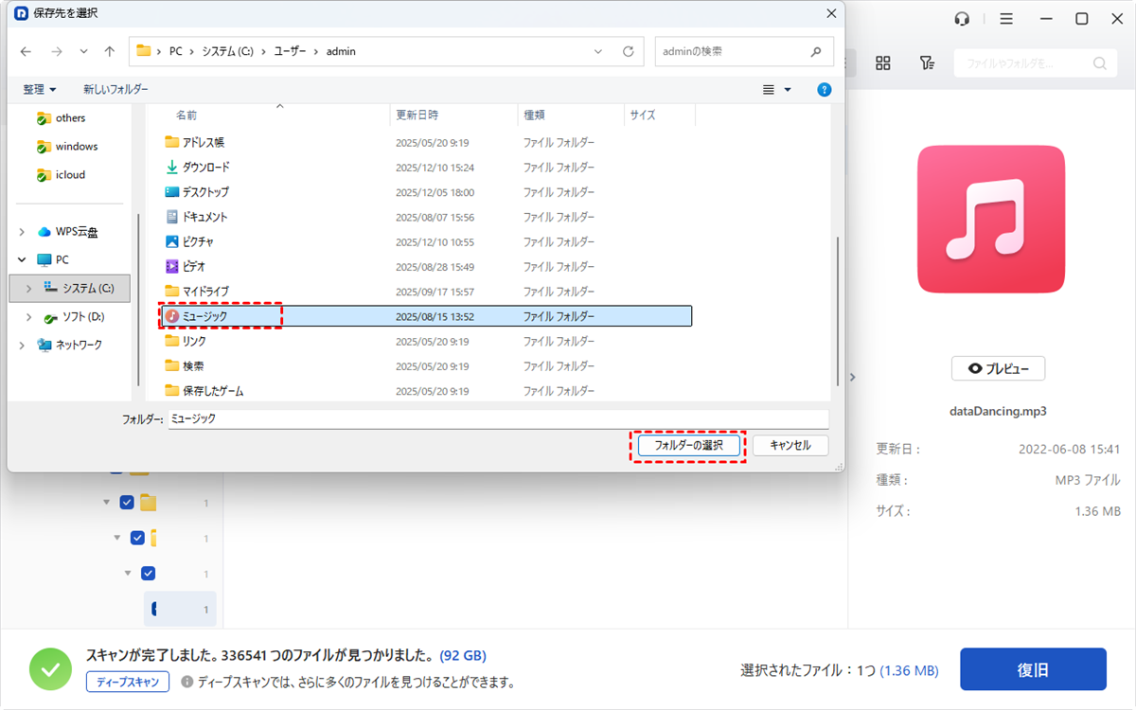Click the フォルダーの選択 button
This screenshot has width=1136, height=710.
[687, 445]
